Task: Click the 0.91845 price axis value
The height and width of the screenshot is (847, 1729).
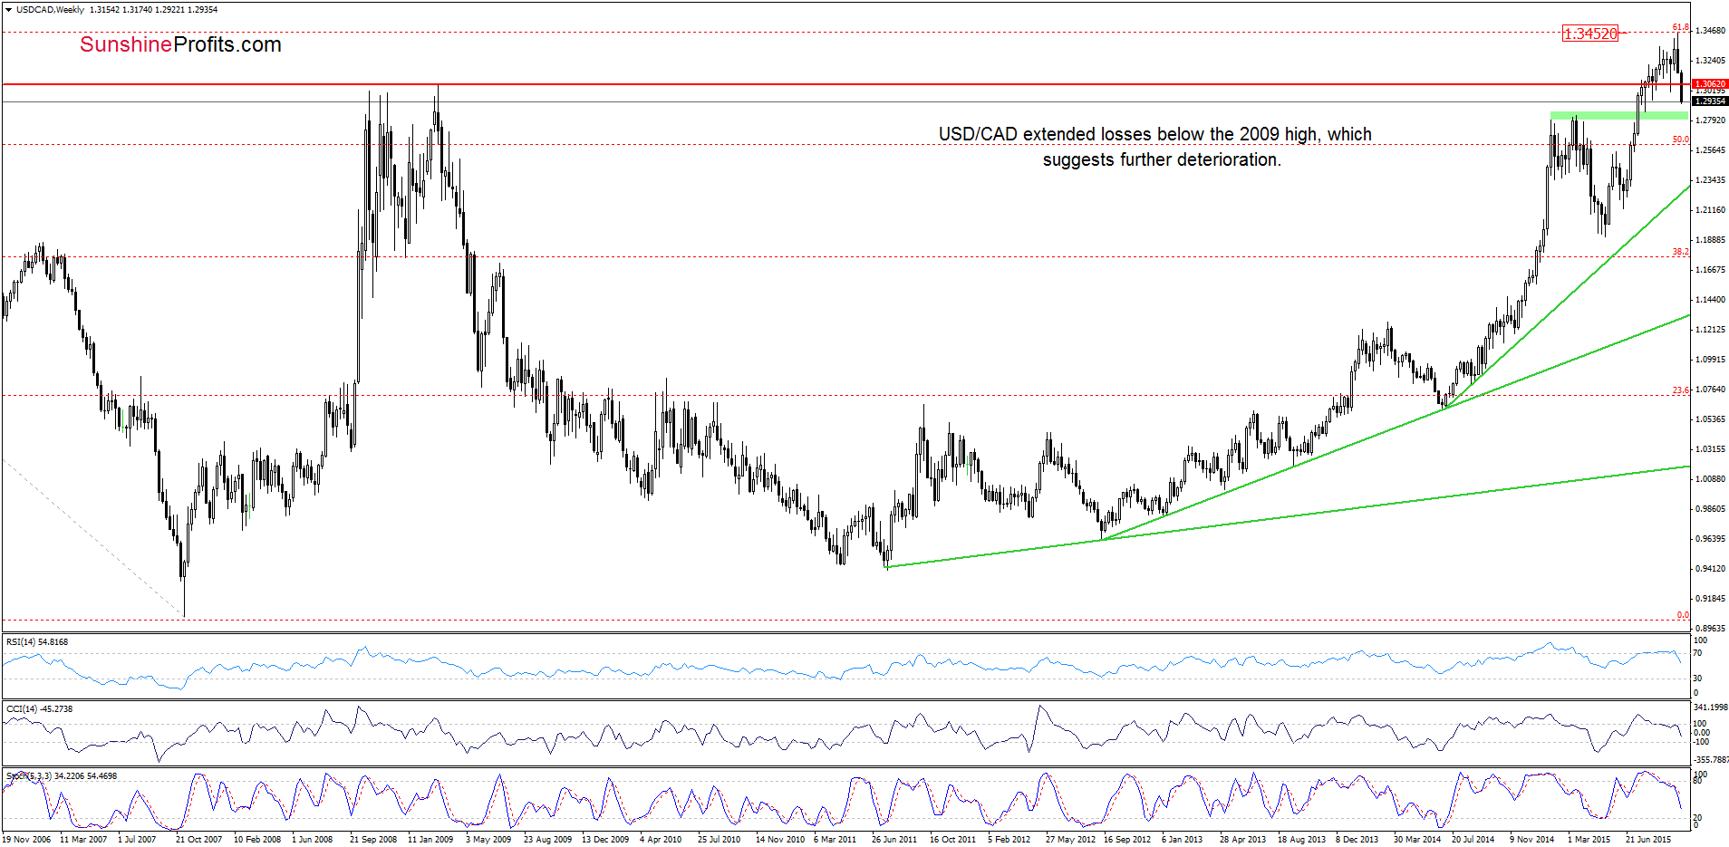Action: pos(1710,599)
